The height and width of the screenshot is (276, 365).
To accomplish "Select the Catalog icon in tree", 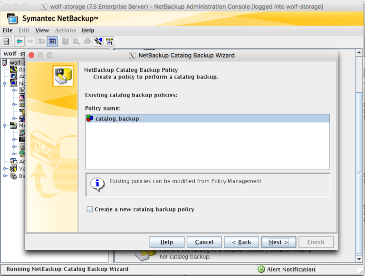I will point(22,111).
